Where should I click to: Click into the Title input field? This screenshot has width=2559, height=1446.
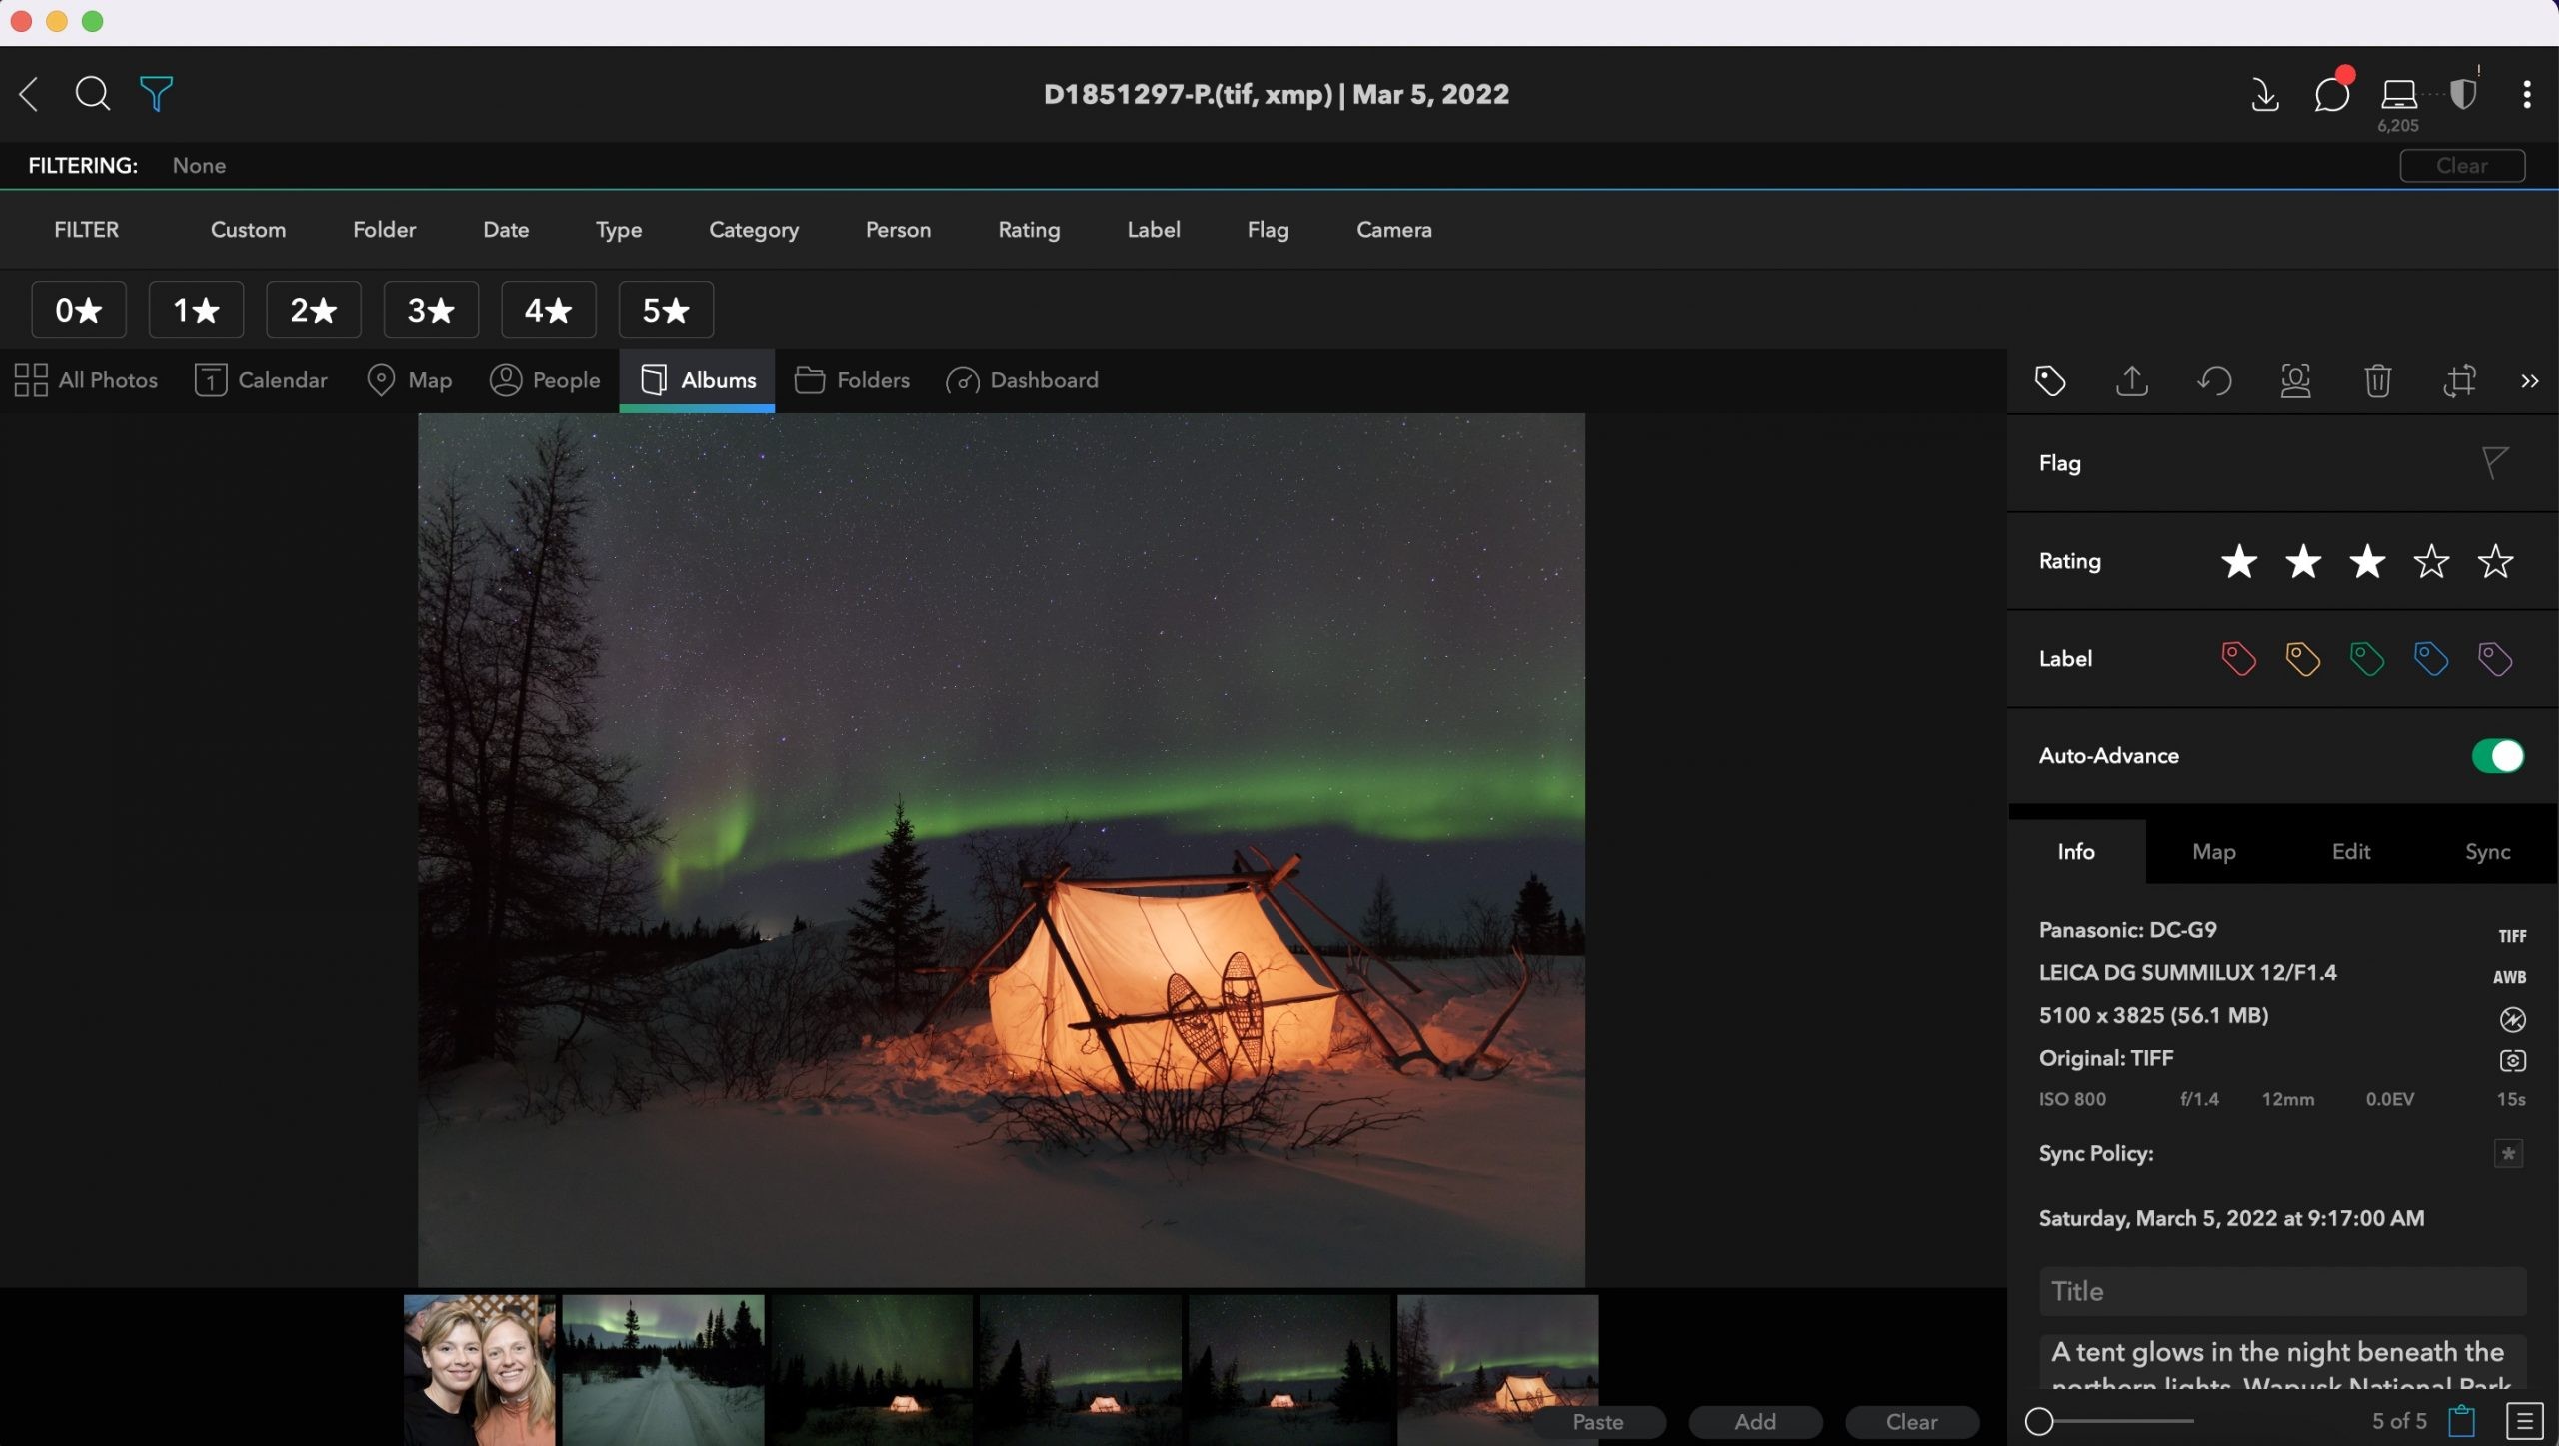click(2282, 1292)
